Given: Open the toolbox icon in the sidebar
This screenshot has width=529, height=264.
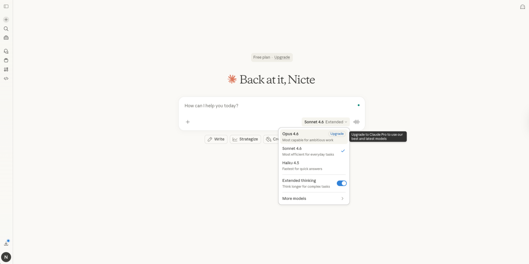Looking at the screenshot, I should pyautogui.click(x=6, y=38).
